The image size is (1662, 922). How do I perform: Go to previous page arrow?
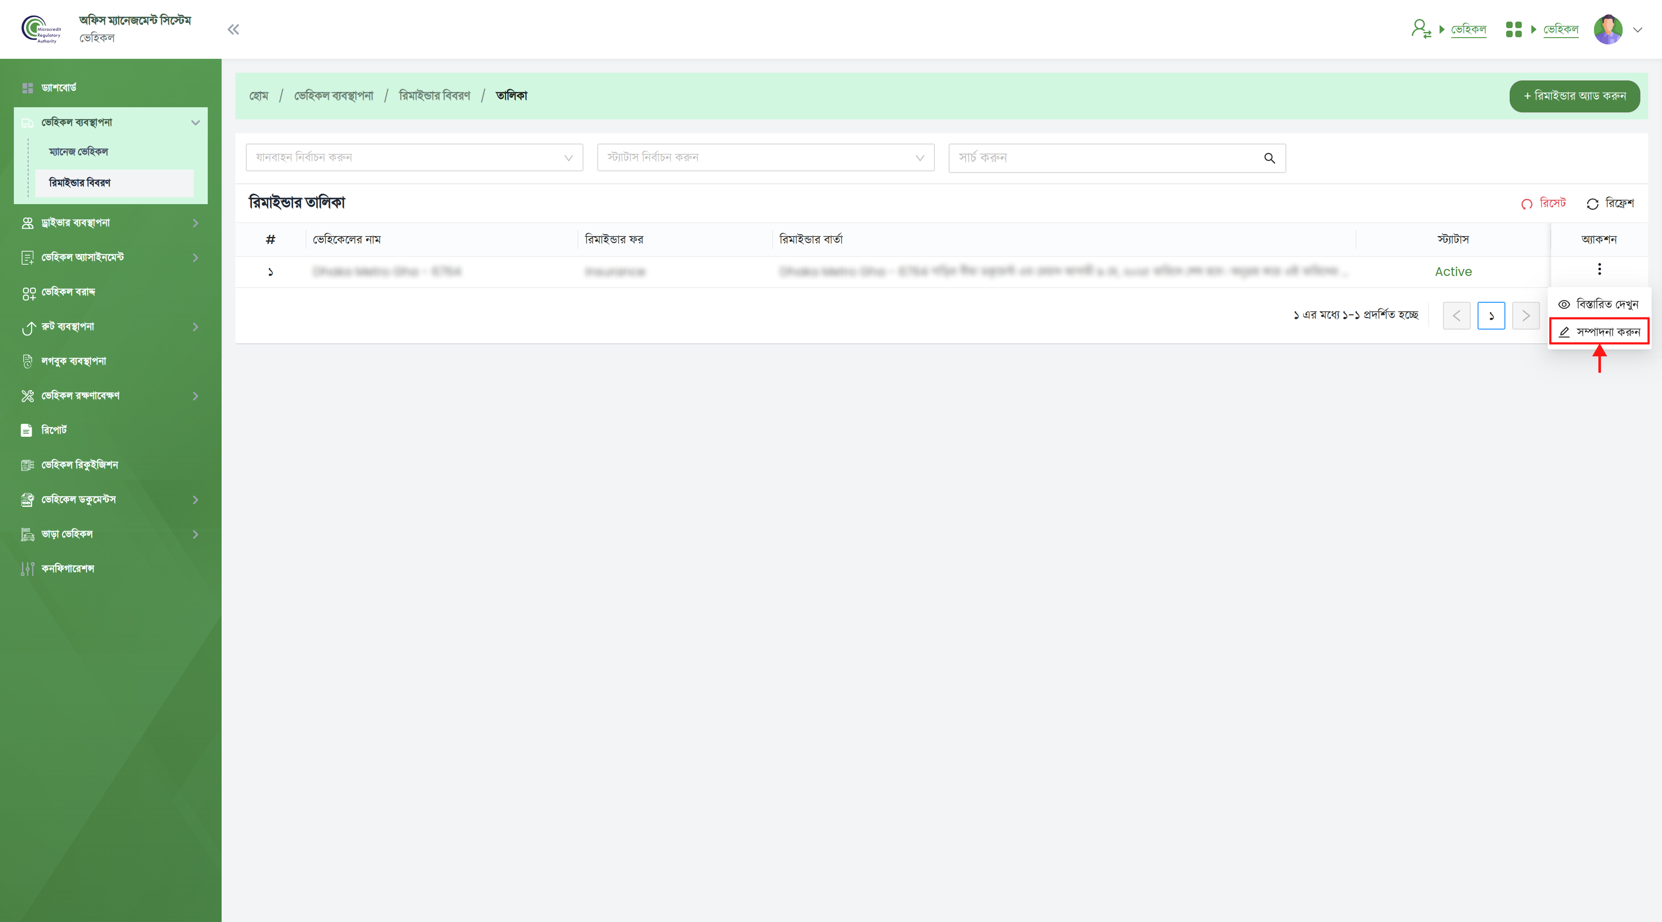point(1456,316)
